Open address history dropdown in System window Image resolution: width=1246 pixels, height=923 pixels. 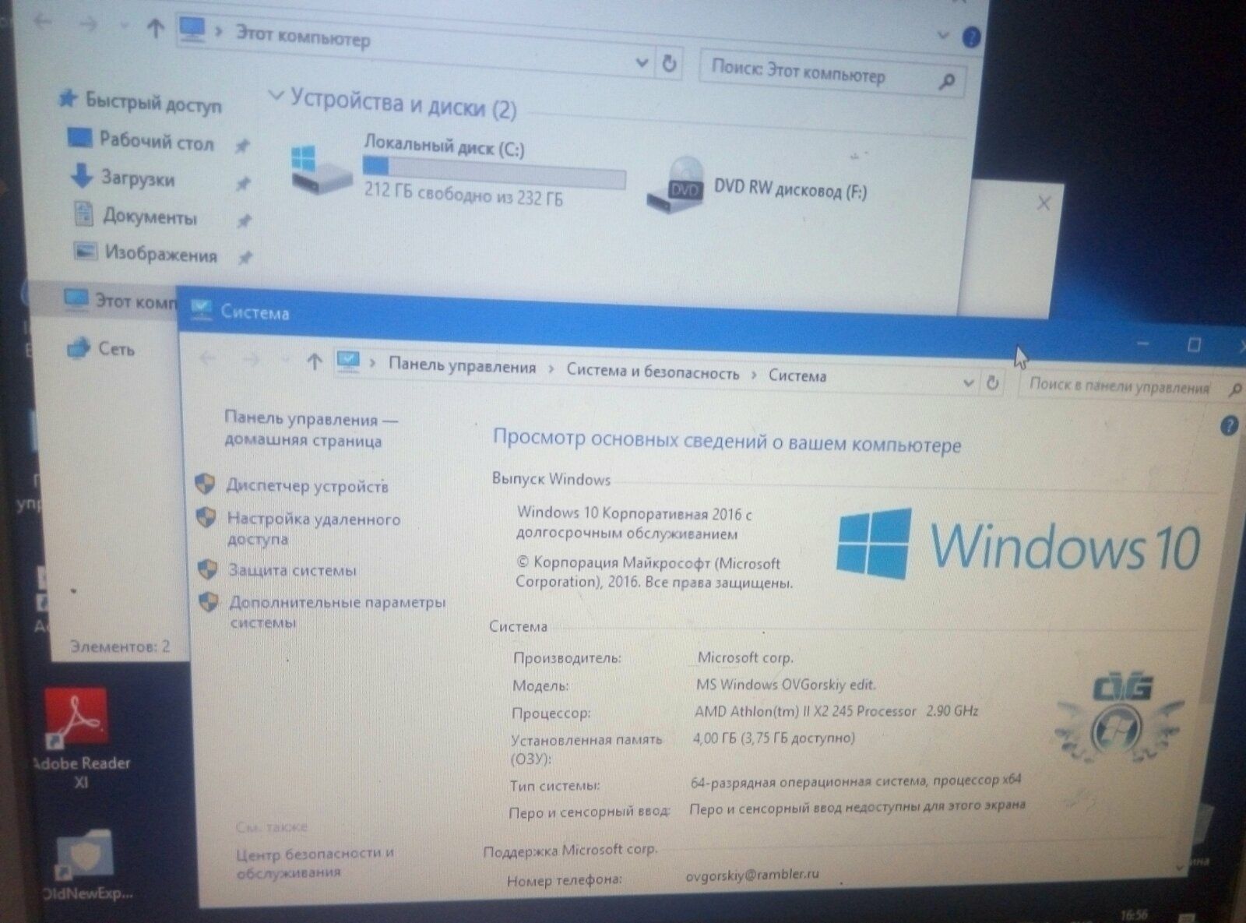[968, 382]
